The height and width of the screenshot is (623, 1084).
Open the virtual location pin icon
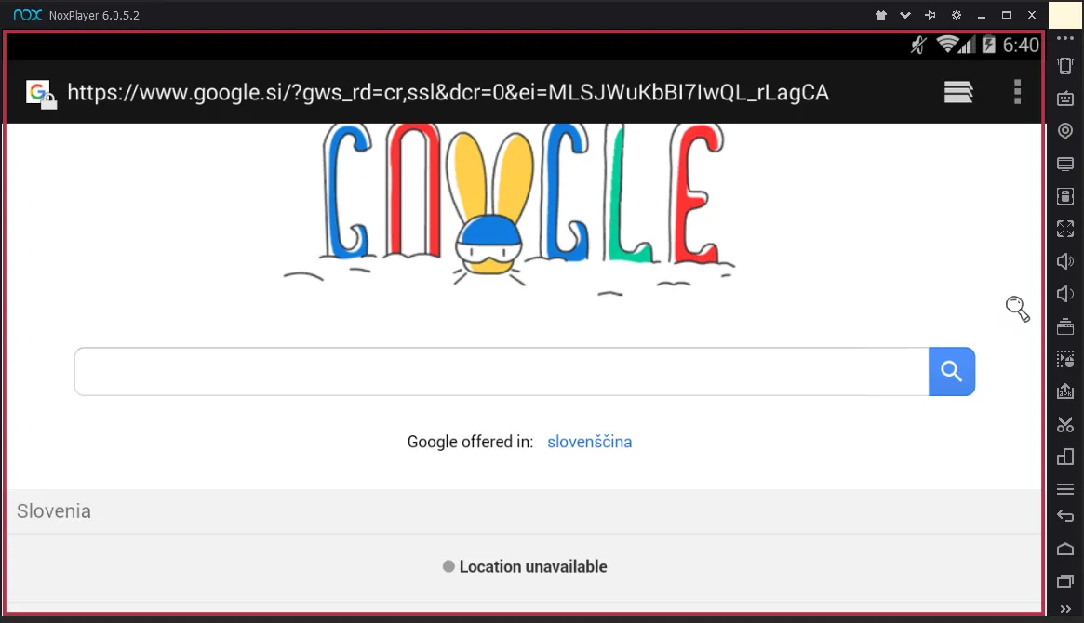(1065, 131)
